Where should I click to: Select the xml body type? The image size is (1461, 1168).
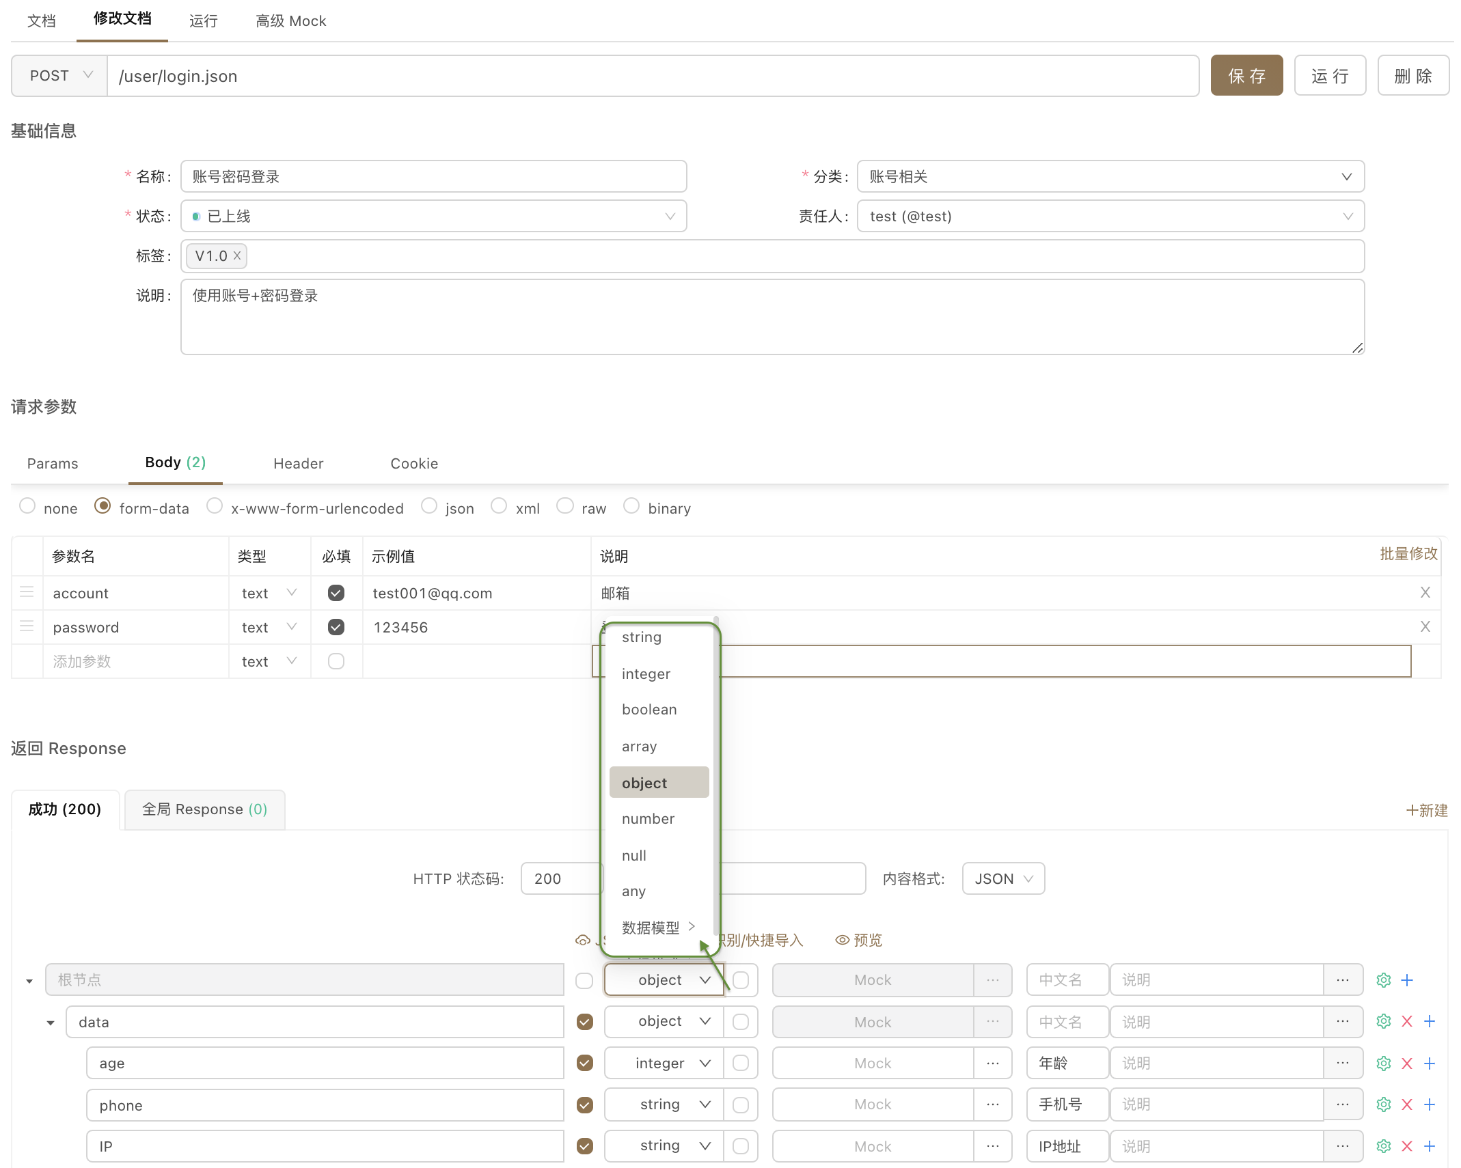click(499, 506)
